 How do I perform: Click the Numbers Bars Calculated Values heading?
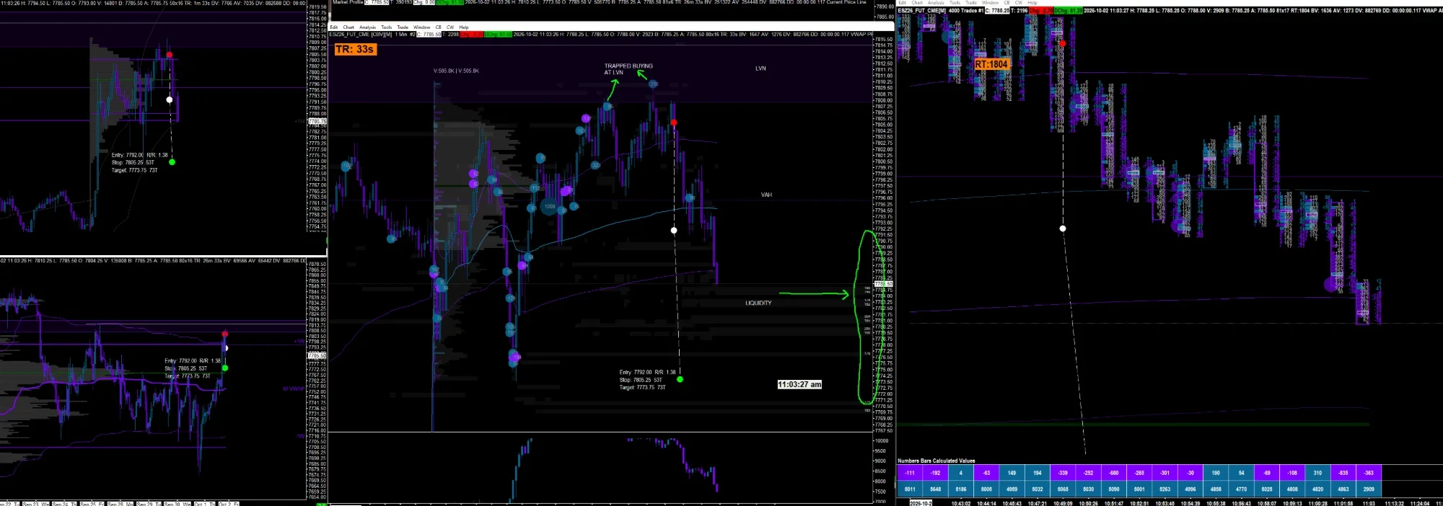pos(936,461)
